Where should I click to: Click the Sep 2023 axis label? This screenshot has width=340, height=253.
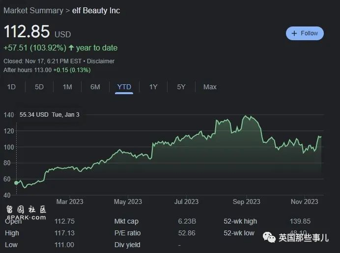coord(246,202)
